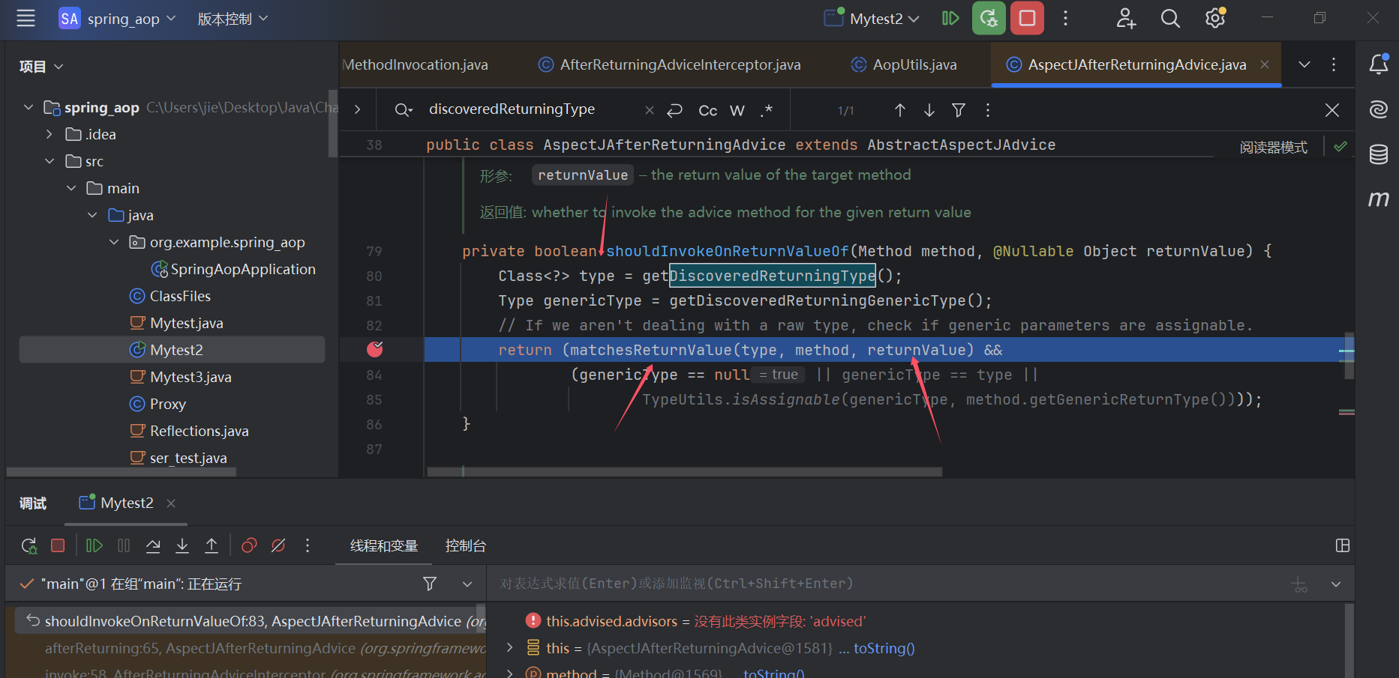Select Mytest3.java in project tree
The image size is (1399, 678).
tap(191, 377)
